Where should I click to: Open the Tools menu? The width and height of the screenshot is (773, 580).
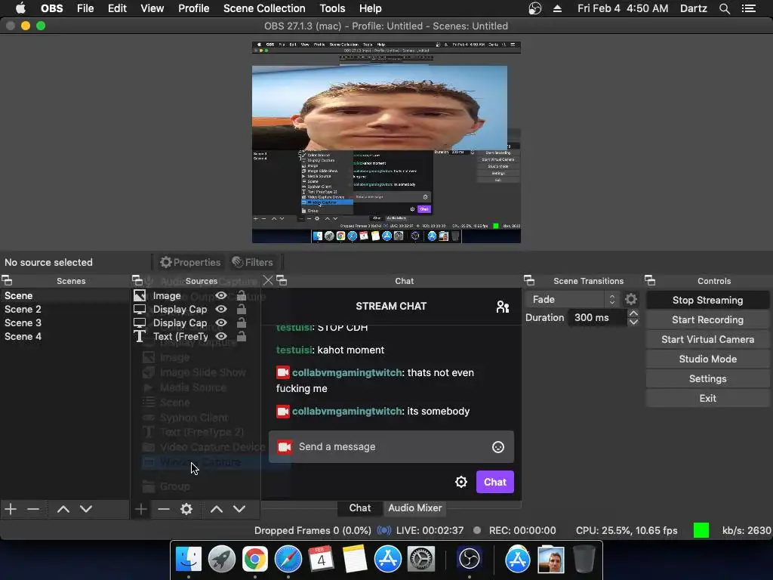click(x=332, y=8)
